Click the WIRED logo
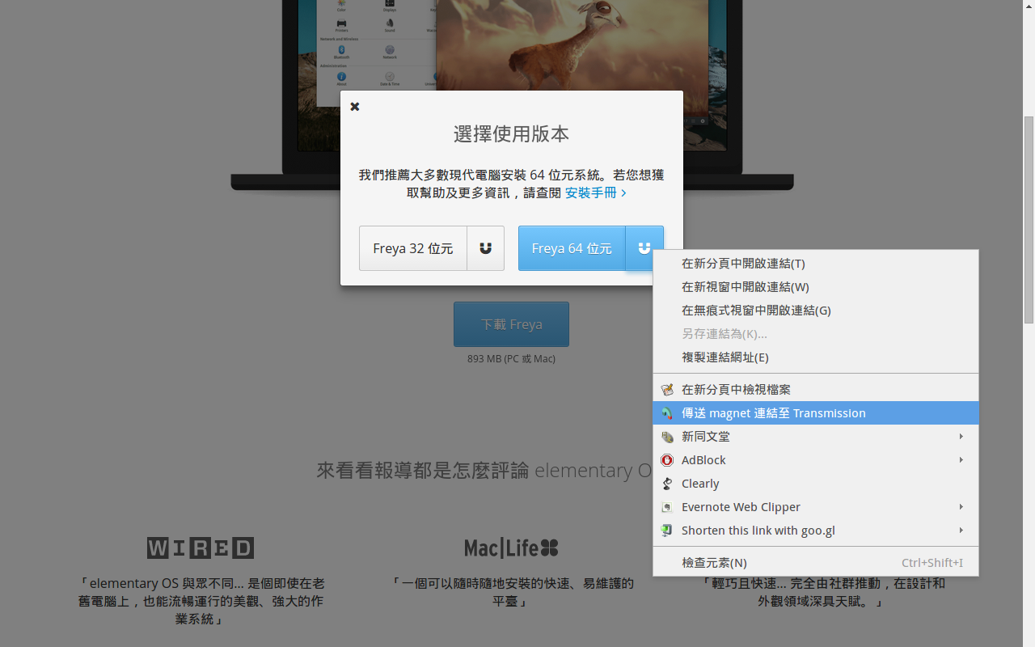 click(x=201, y=548)
